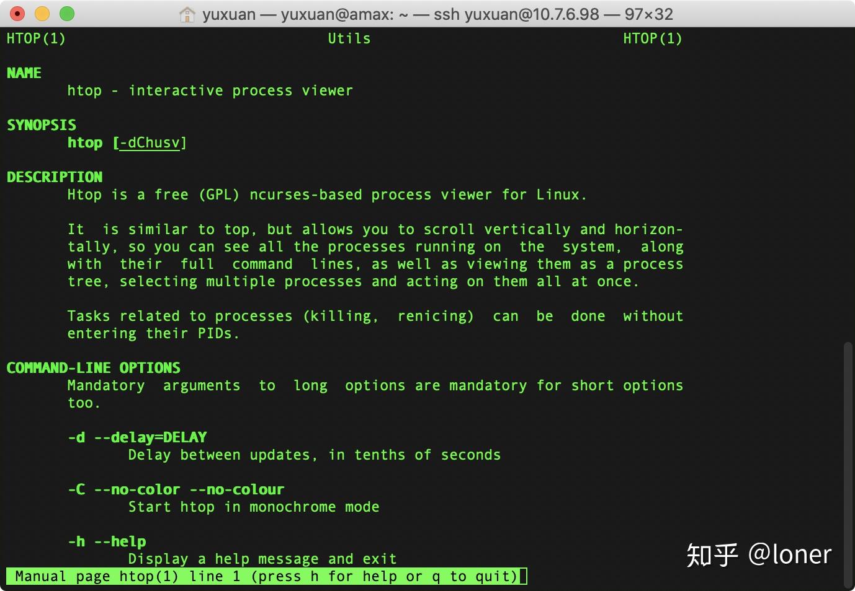
Task: Select the COMMAND-LINE OPTIONS heading
Action: 93,367
